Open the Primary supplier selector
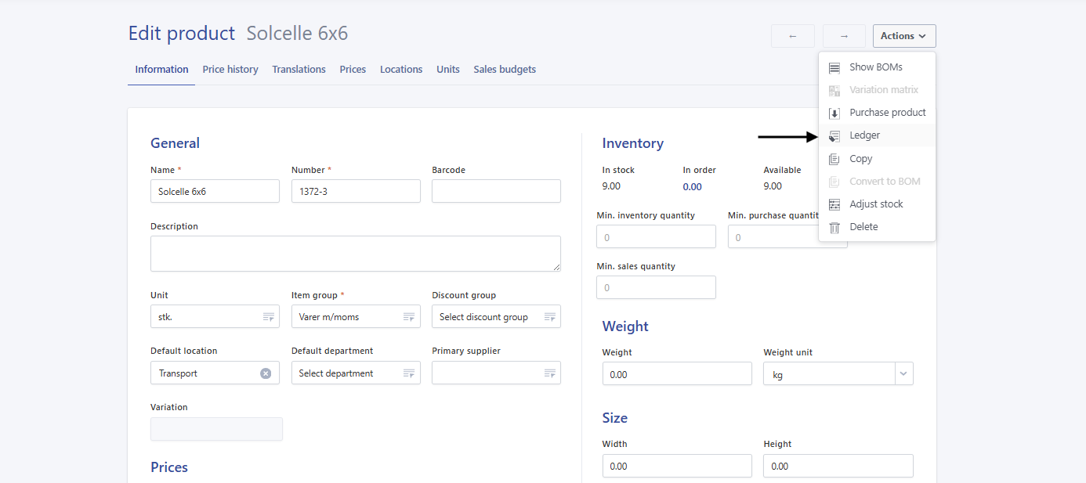The height and width of the screenshot is (483, 1086). click(x=550, y=373)
